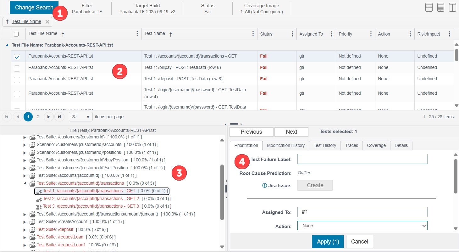This screenshot has height=252, width=459.
Task: Switch to the Test History tab
Action: click(325, 145)
